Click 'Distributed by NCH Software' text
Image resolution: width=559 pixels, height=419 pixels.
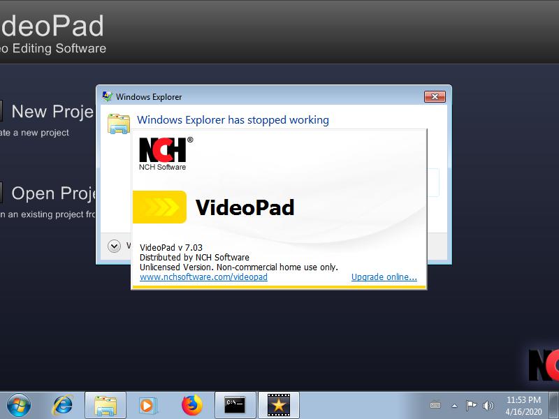pyautogui.click(x=194, y=257)
